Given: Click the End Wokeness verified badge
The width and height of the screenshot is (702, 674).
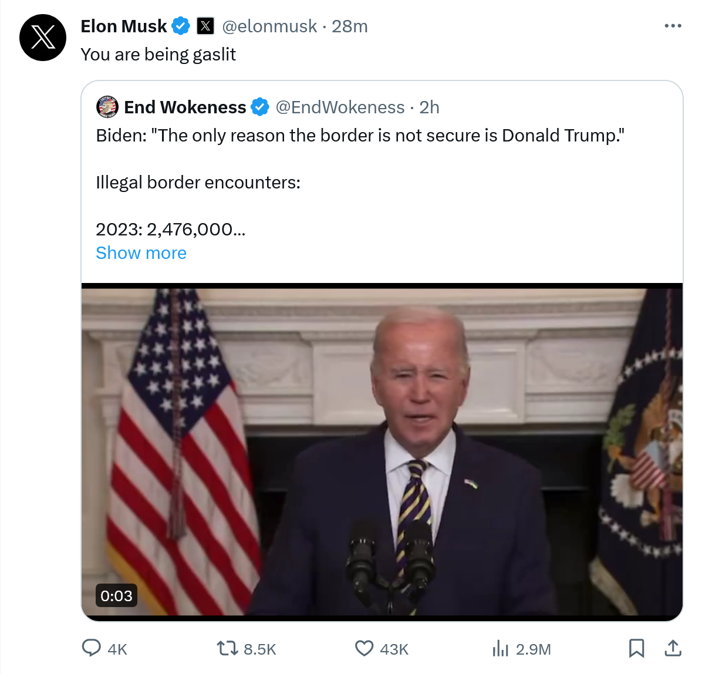Looking at the screenshot, I should (x=260, y=107).
